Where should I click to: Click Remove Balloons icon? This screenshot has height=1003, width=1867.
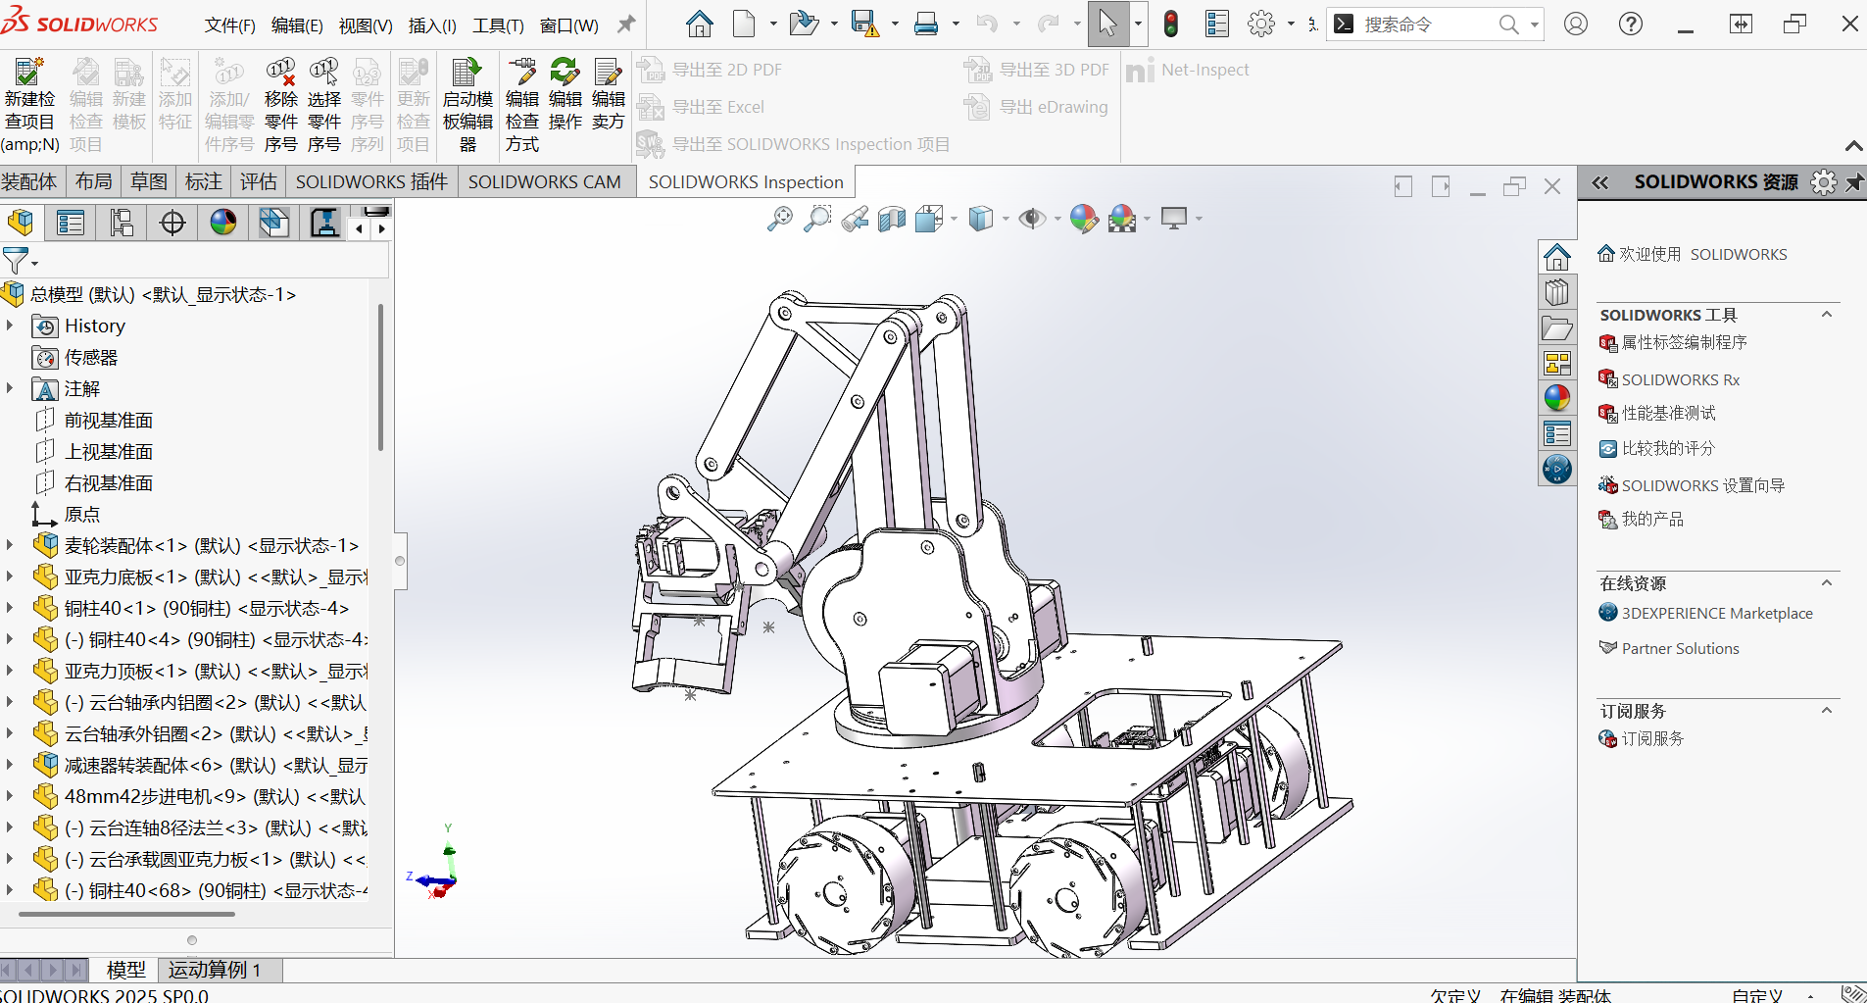click(281, 73)
